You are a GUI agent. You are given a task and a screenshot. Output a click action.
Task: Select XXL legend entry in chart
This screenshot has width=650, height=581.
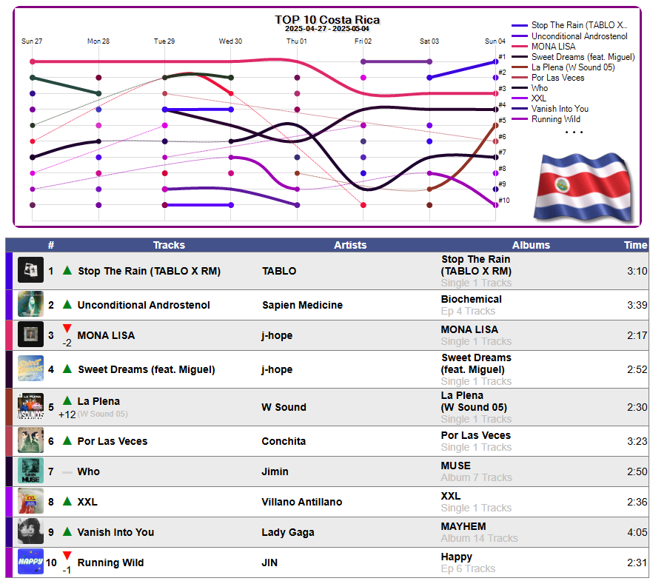529,98
